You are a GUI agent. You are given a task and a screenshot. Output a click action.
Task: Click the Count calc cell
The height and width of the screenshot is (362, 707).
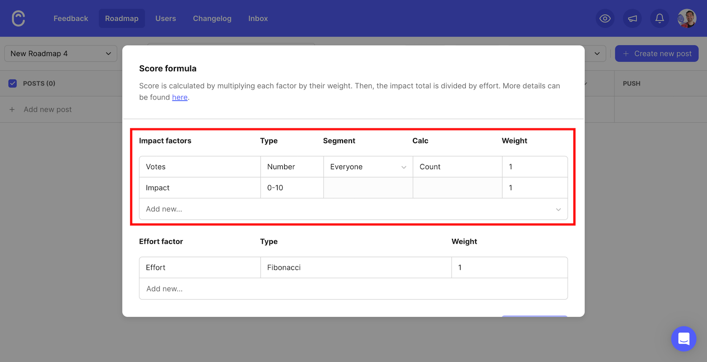click(x=458, y=167)
